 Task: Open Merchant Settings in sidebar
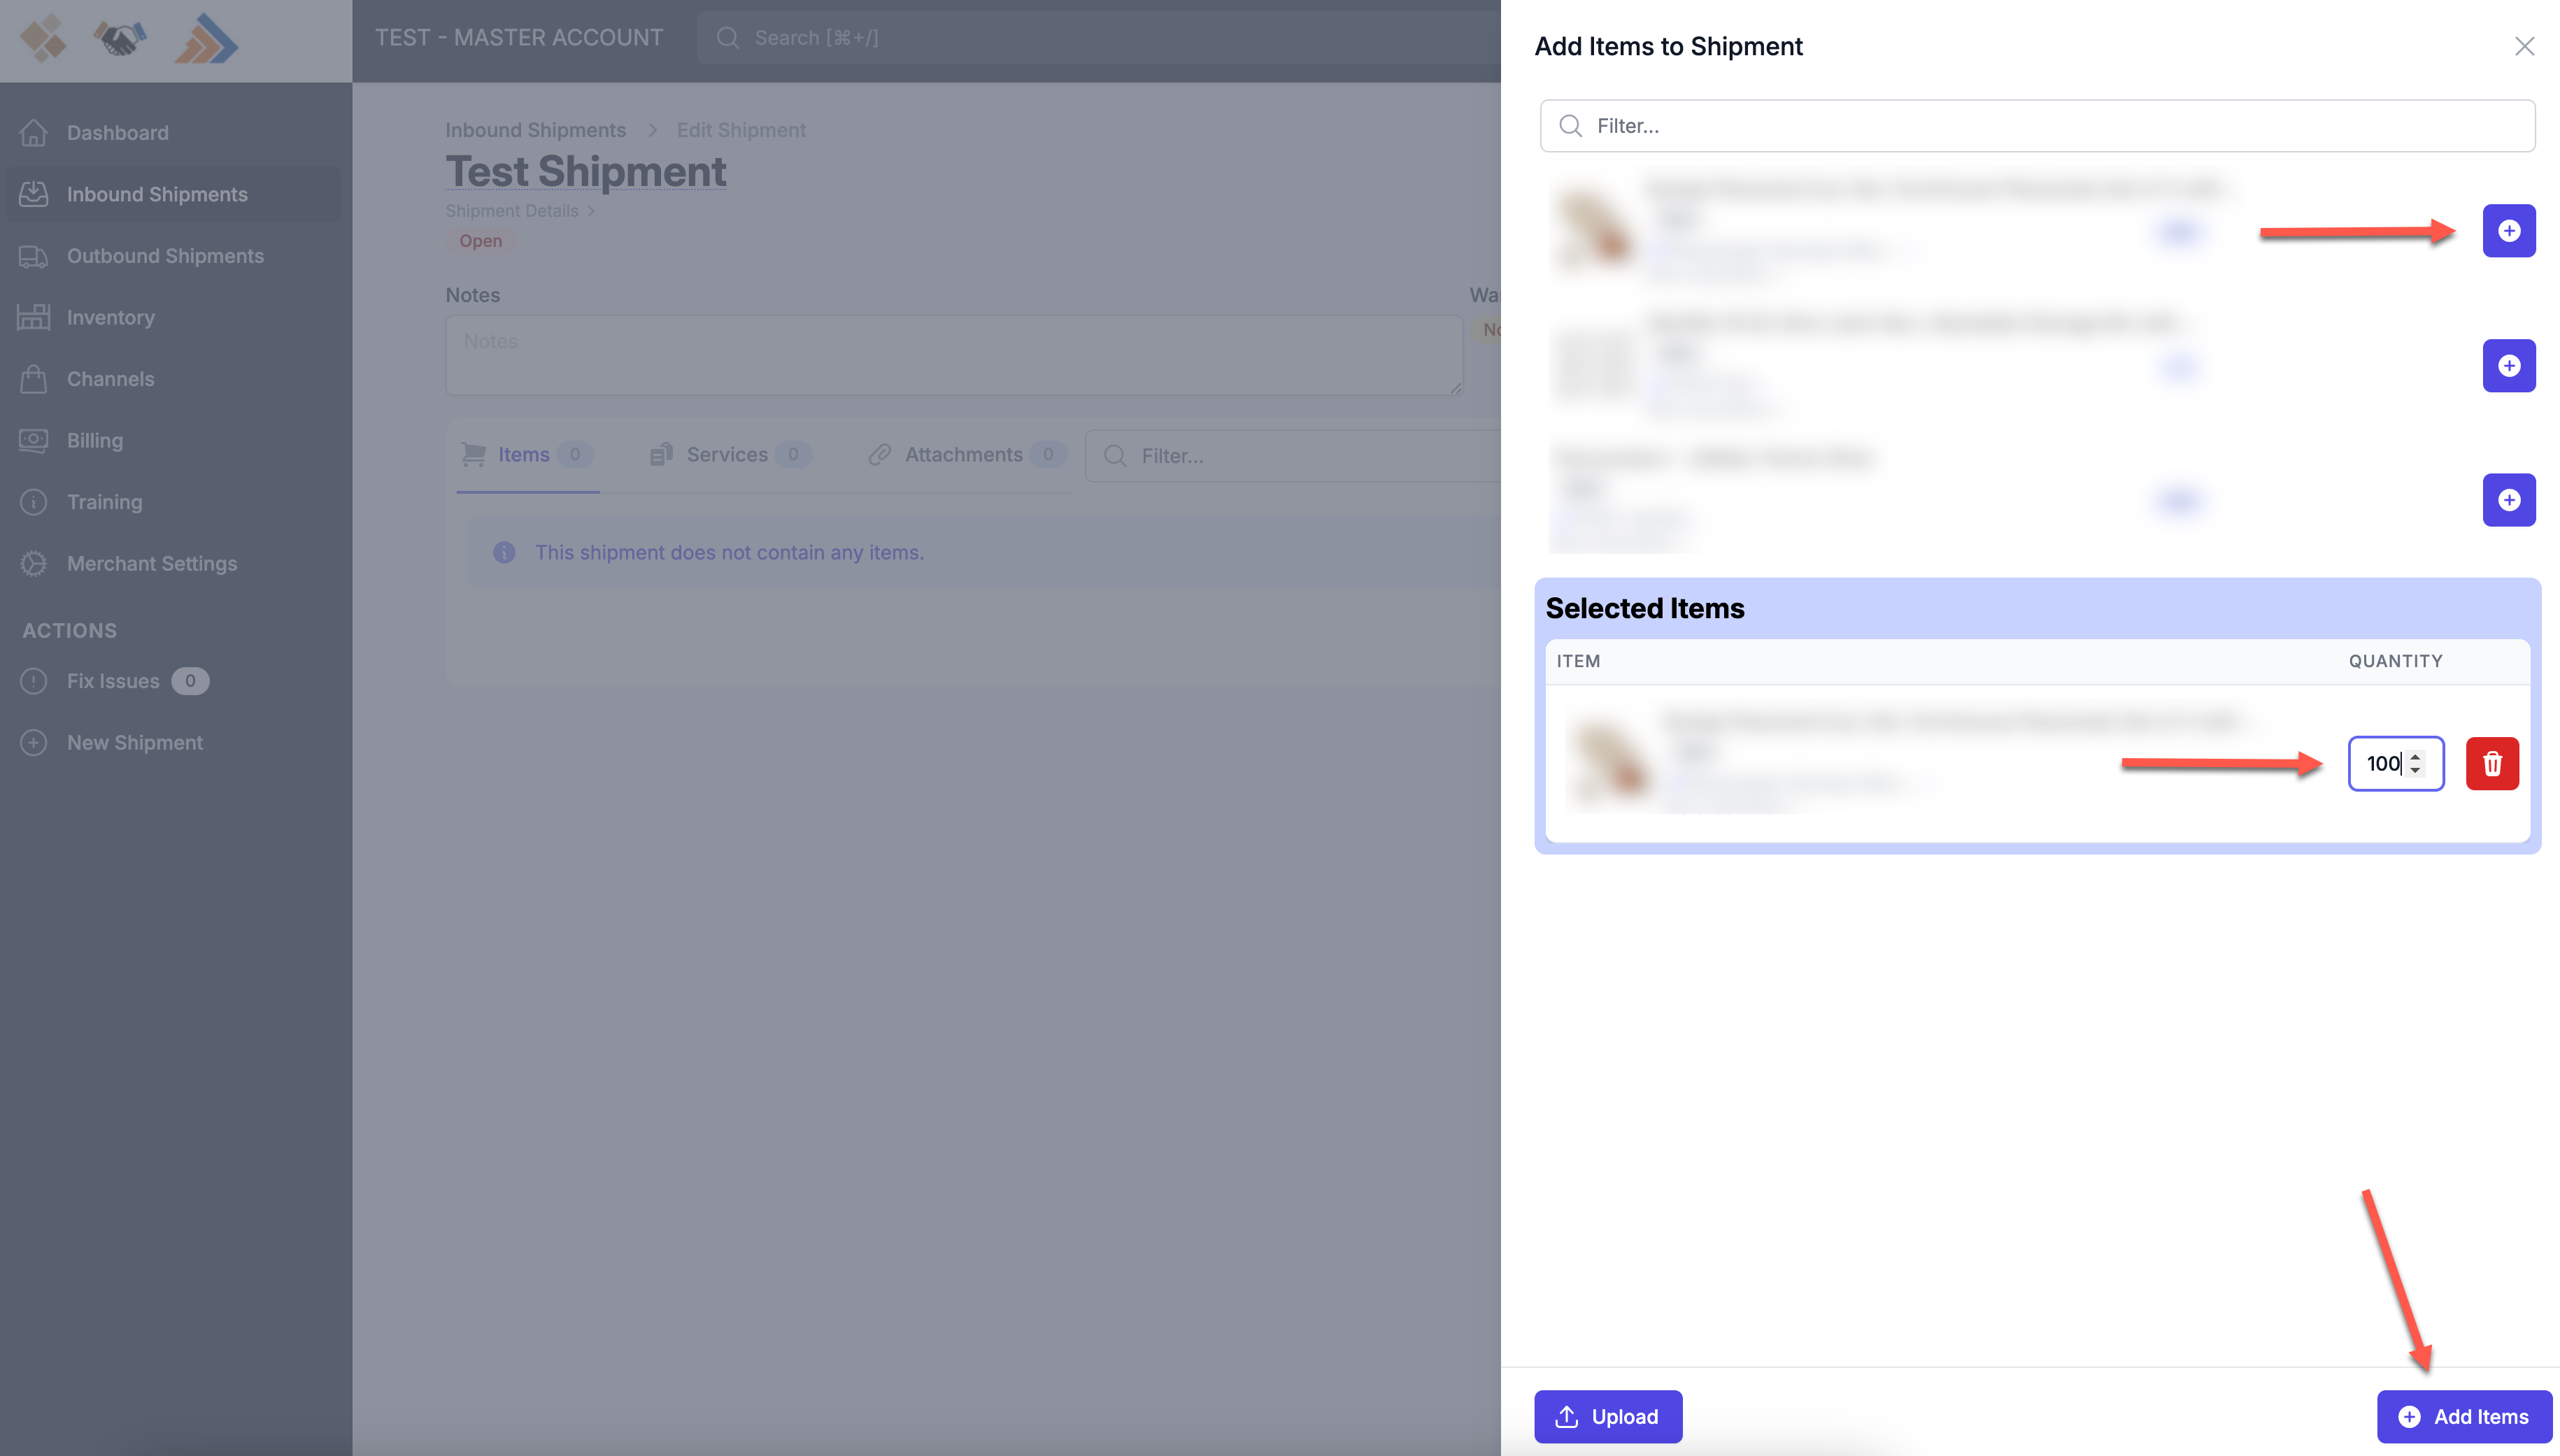[151, 564]
